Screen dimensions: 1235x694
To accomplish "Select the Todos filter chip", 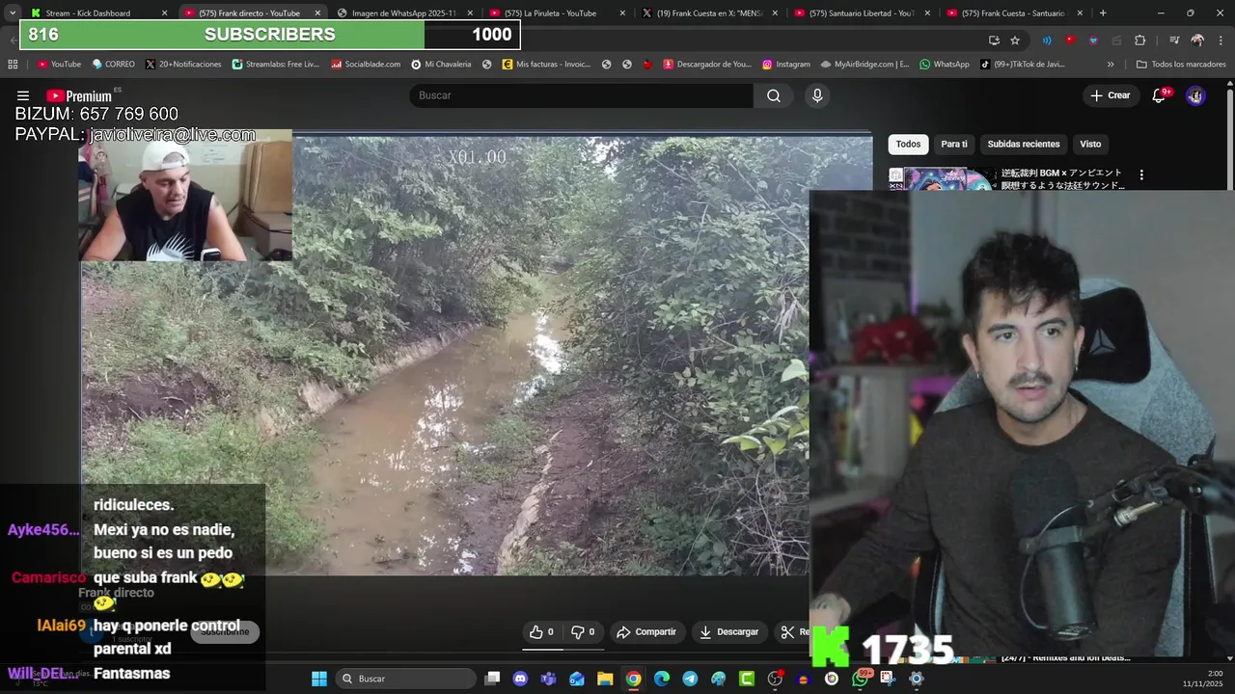I will pyautogui.click(x=908, y=145).
